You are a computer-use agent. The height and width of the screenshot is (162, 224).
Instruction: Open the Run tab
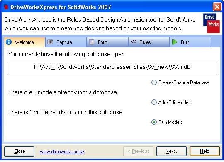click(190, 42)
